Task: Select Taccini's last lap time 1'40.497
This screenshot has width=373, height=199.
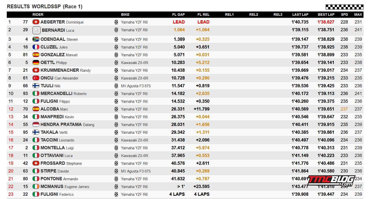Action: pos(300,140)
